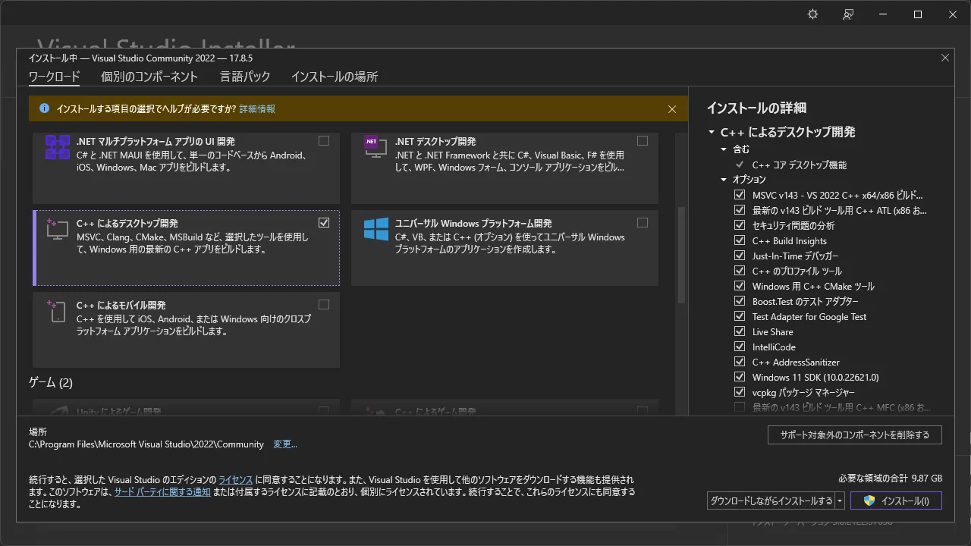Check the C++ によるモバイル開発 checkbox
The width and height of the screenshot is (971, 546).
click(324, 305)
